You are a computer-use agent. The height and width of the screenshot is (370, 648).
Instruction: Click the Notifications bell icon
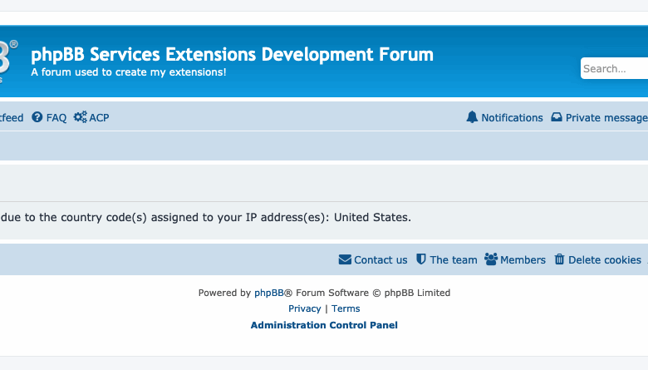[x=473, y=117]
